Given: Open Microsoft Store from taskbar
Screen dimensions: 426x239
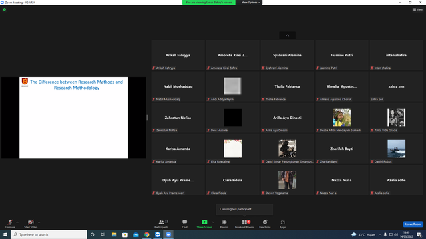Looking at the screenshot, I should 125,234.
